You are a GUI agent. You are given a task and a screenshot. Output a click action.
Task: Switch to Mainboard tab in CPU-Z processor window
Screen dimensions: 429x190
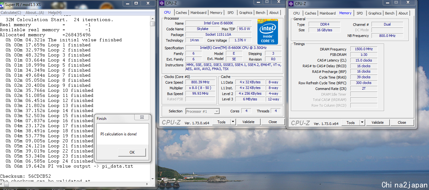tap(198, 13)
